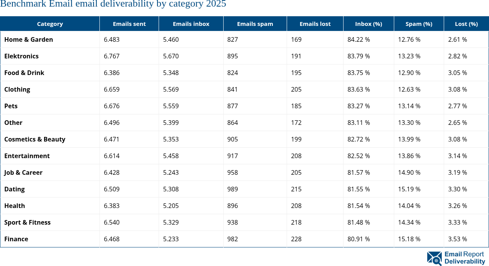489x266 pixels.
Task: Click the Benchmark Email deliverability title
Action: (113, 5)
